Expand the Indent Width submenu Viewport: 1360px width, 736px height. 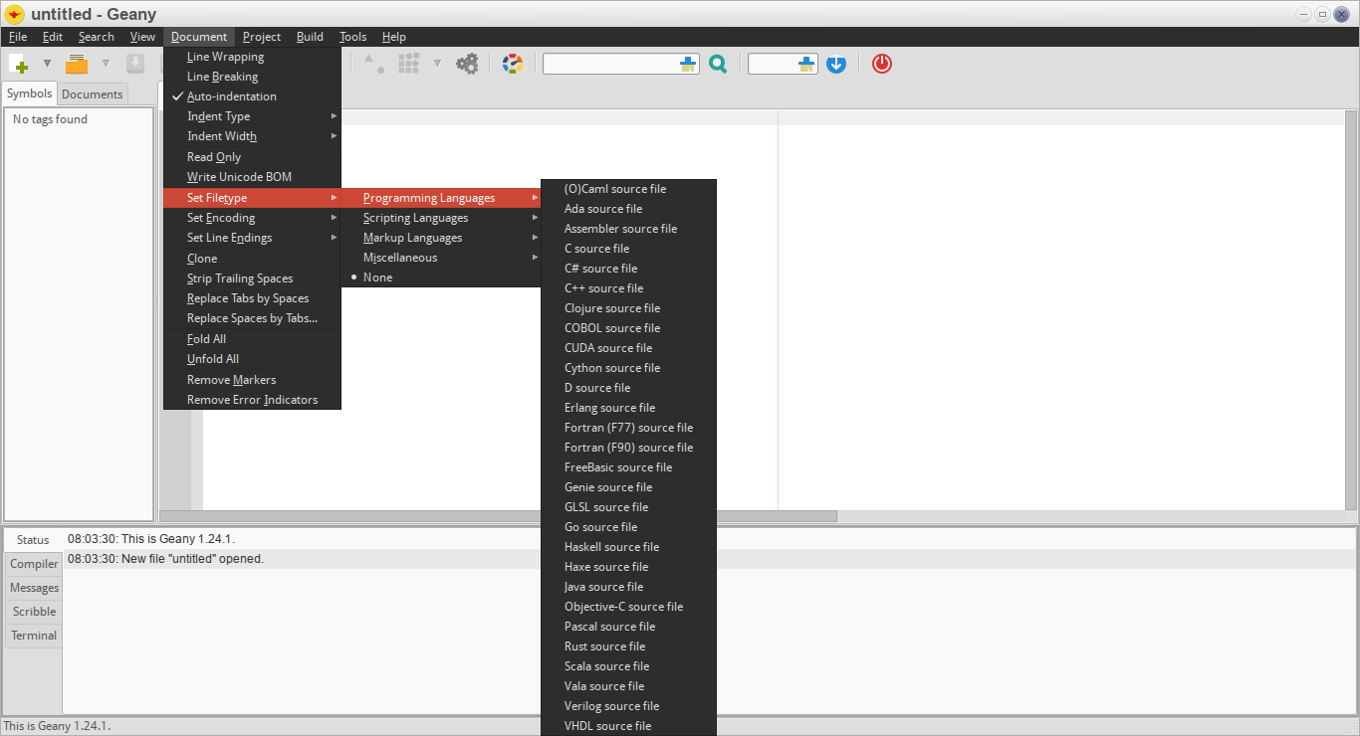(x=253, y=136)
